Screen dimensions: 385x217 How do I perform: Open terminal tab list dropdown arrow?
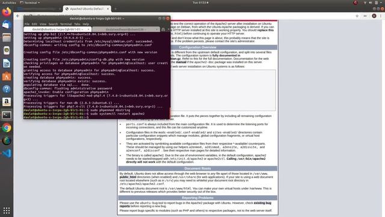[x=168, y=30]
